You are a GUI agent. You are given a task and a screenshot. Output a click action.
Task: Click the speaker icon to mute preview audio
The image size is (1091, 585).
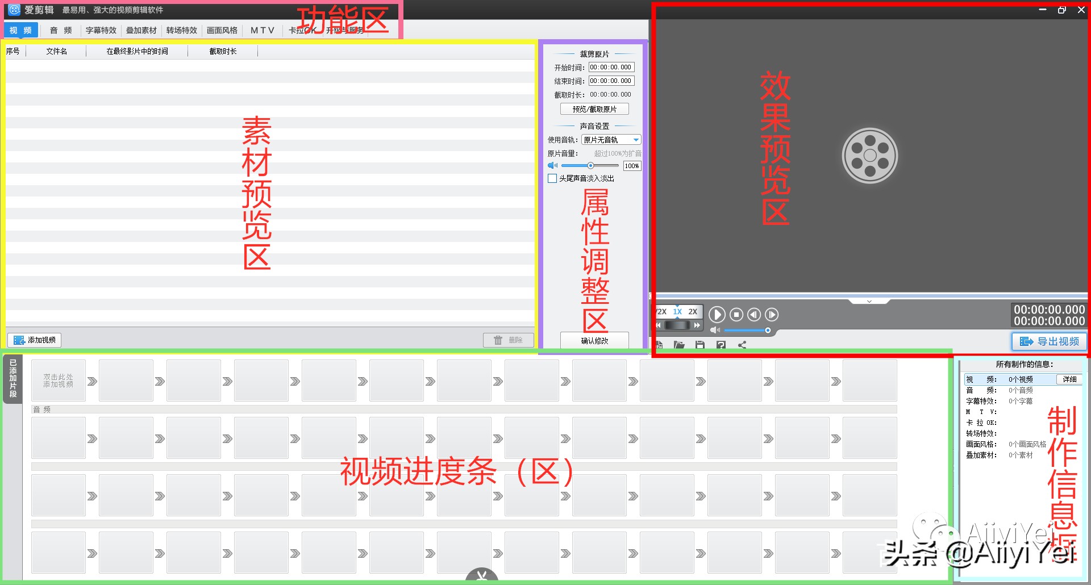point(714,330)
